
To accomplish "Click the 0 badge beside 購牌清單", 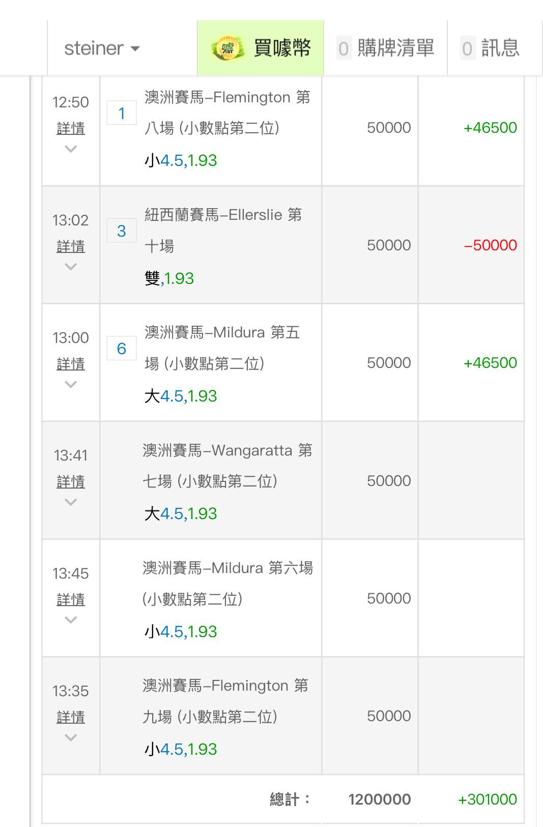I will [x=344, y=49].
